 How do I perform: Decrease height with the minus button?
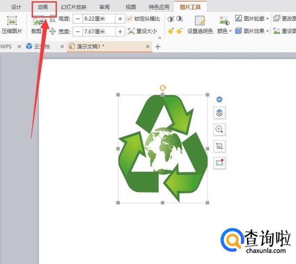[x=78, y=19]
